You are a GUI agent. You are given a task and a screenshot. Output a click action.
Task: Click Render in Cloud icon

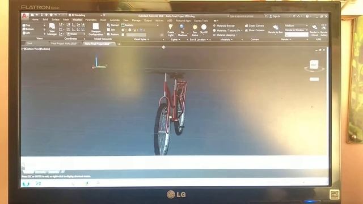tap(314, 30)
